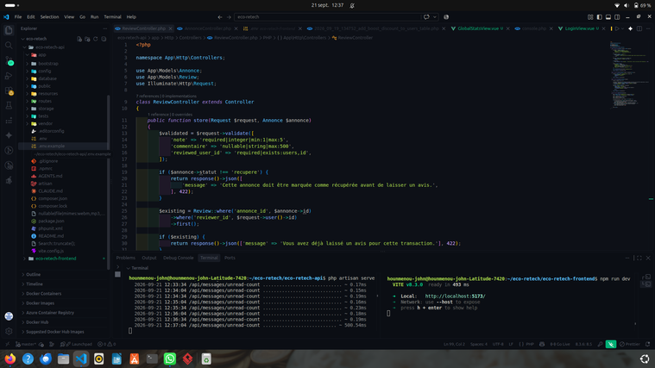Expand the database folder
The height and width of the screenshot is (368, 655).
tap(47, 78)
